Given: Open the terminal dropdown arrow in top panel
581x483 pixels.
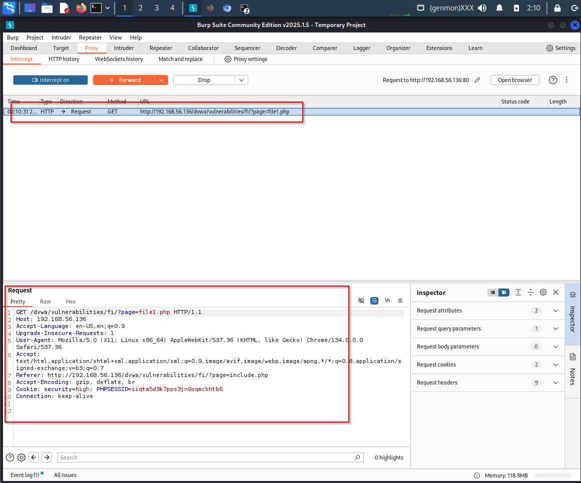Looking at the screenshot, I should coord(108,8).
